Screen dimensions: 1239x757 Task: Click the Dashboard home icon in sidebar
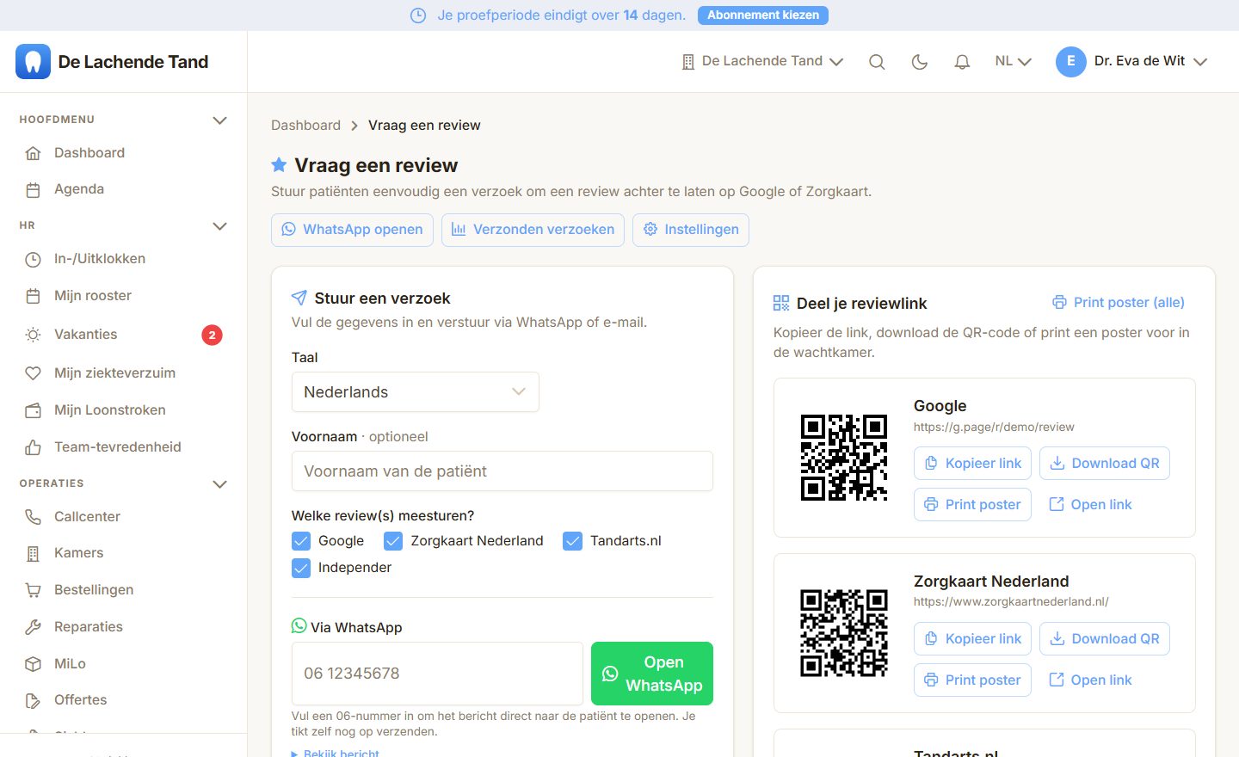[33, 153]
